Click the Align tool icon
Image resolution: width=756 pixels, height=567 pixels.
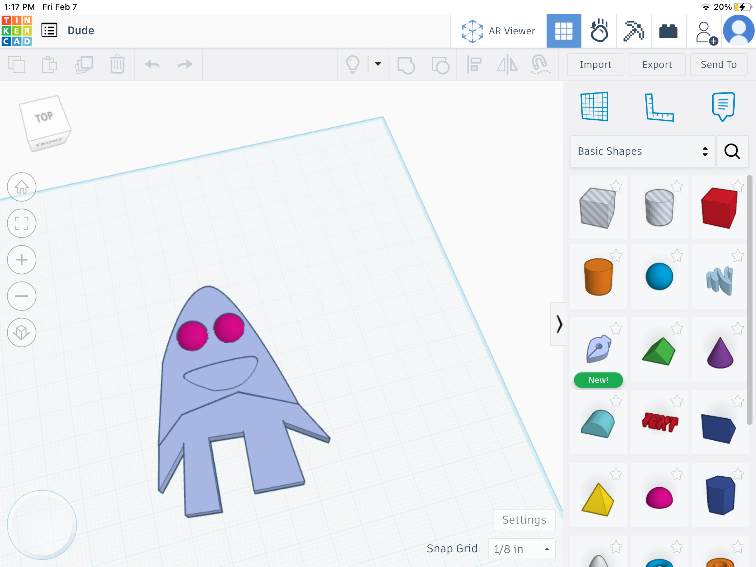pyautogui.click(x=474, y=65)
